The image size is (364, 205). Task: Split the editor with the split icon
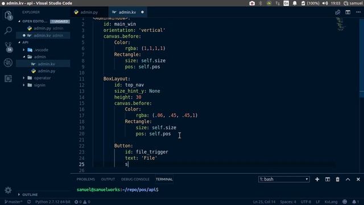[348, 12]
